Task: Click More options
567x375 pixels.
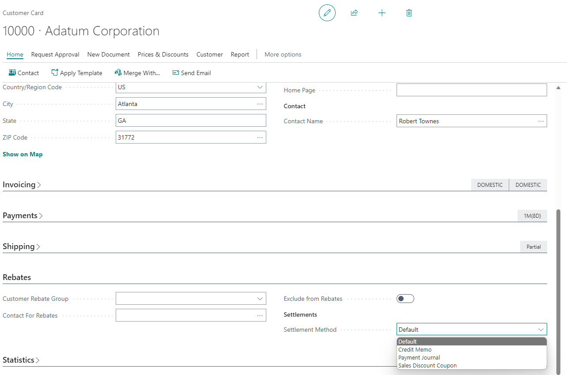Action: coord(283,54)
